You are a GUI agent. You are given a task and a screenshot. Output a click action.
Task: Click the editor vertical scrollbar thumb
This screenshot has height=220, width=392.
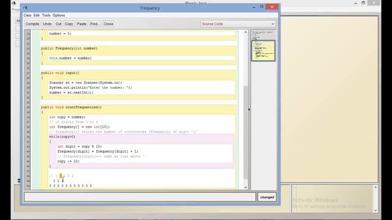coord(246,132)
